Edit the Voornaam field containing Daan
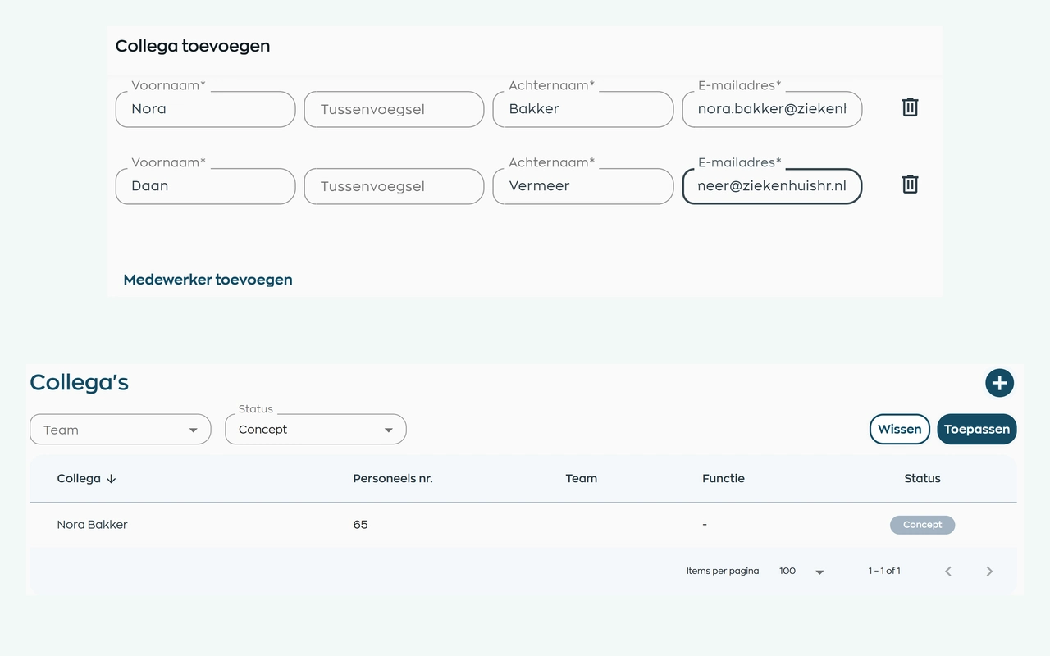Image resolution: width=1050 pixels, height=656 pixels. coord(205,186)
